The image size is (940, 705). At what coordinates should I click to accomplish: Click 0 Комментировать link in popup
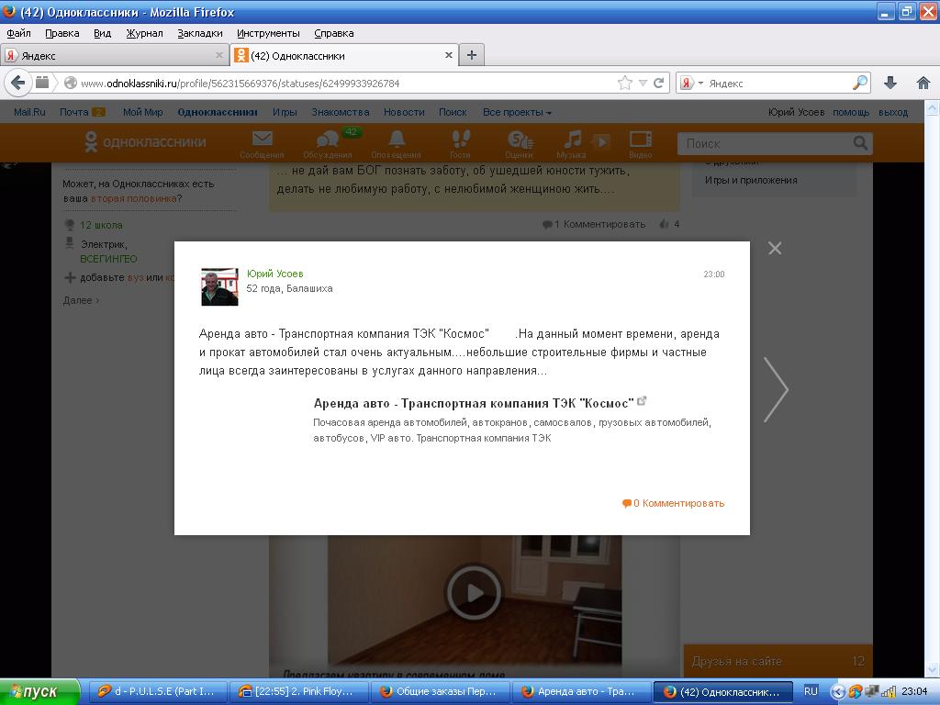coord(673,503)
